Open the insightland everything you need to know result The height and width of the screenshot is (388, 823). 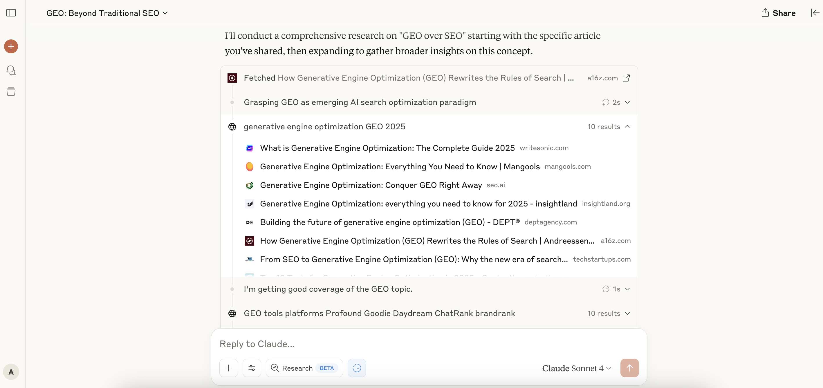(x=418, y=204)
